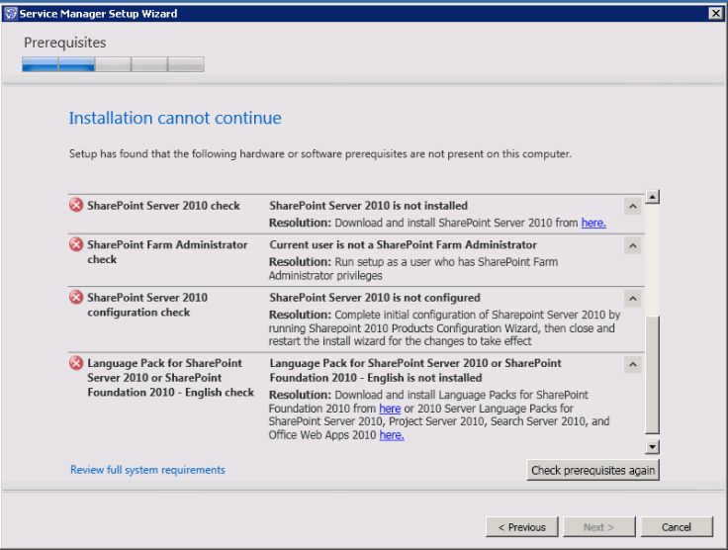The image size is (728, 550).
Task: Cancel the setup wizard
Action: point(677,526)
